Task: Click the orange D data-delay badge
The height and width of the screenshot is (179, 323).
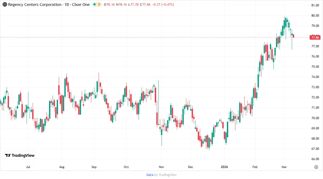Action: [x=99, y=4]
